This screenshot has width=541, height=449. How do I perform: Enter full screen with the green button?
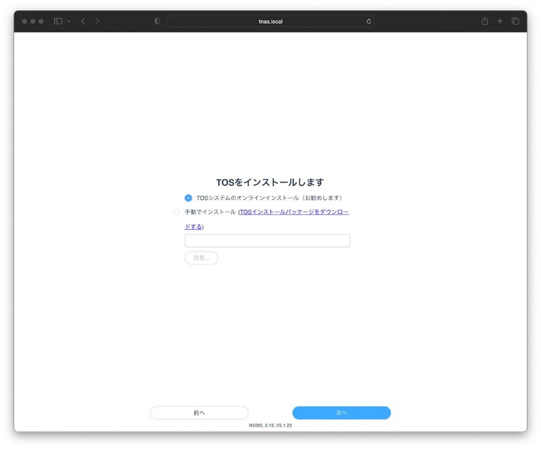pos(40,21)
